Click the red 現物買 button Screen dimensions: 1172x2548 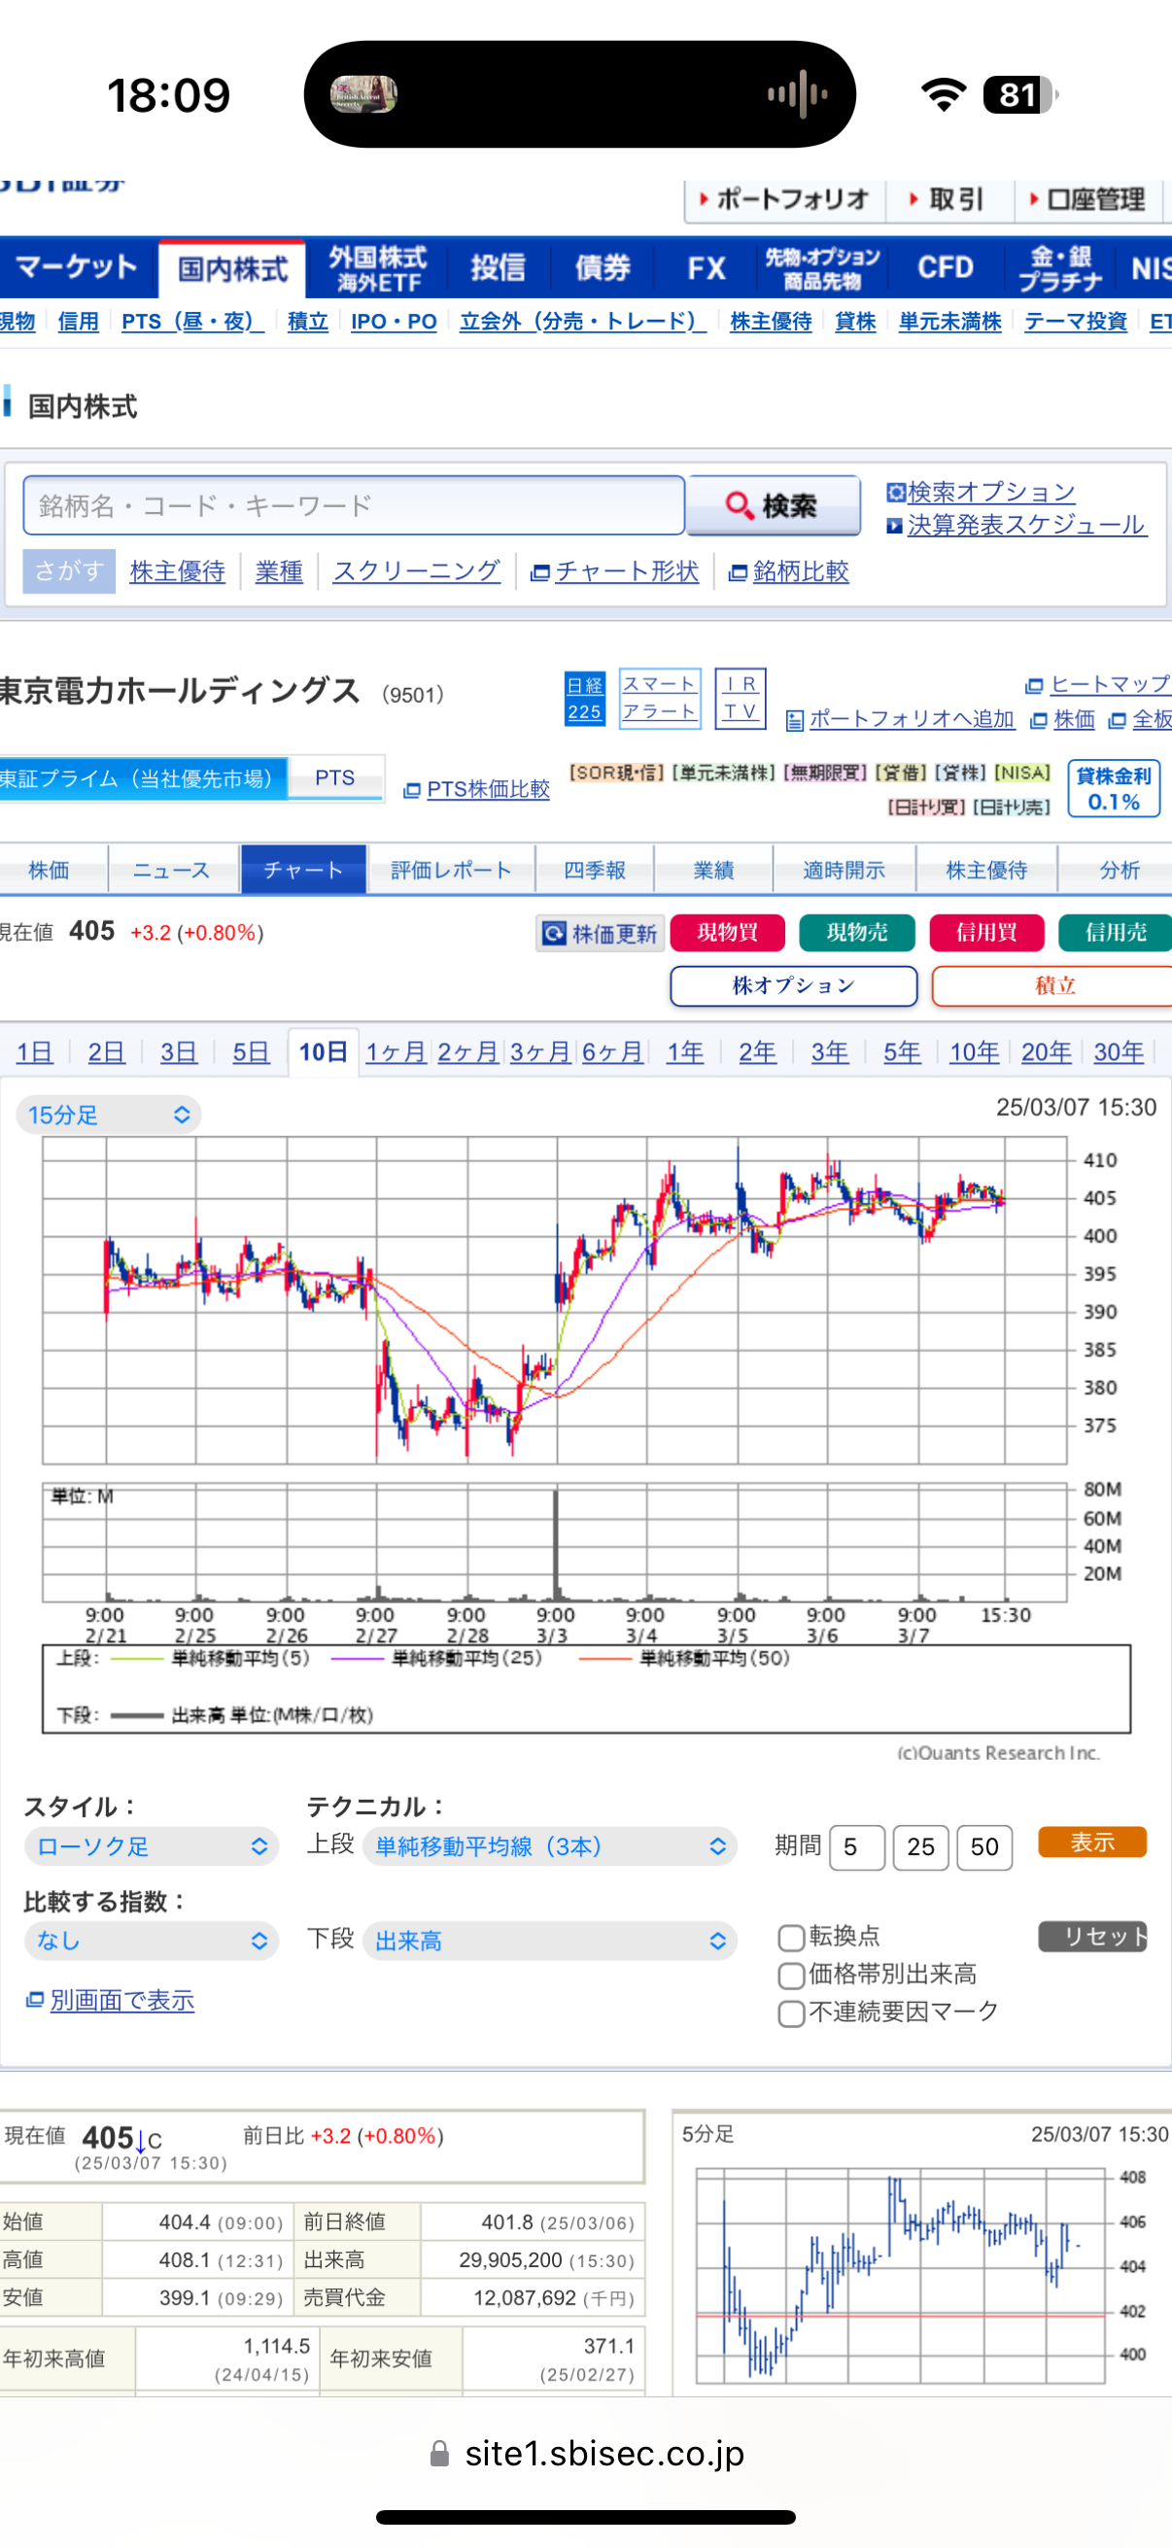point(727,932)
